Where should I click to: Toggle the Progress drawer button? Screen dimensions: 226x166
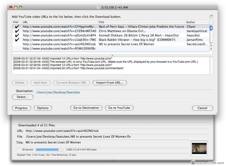point(22,108)
